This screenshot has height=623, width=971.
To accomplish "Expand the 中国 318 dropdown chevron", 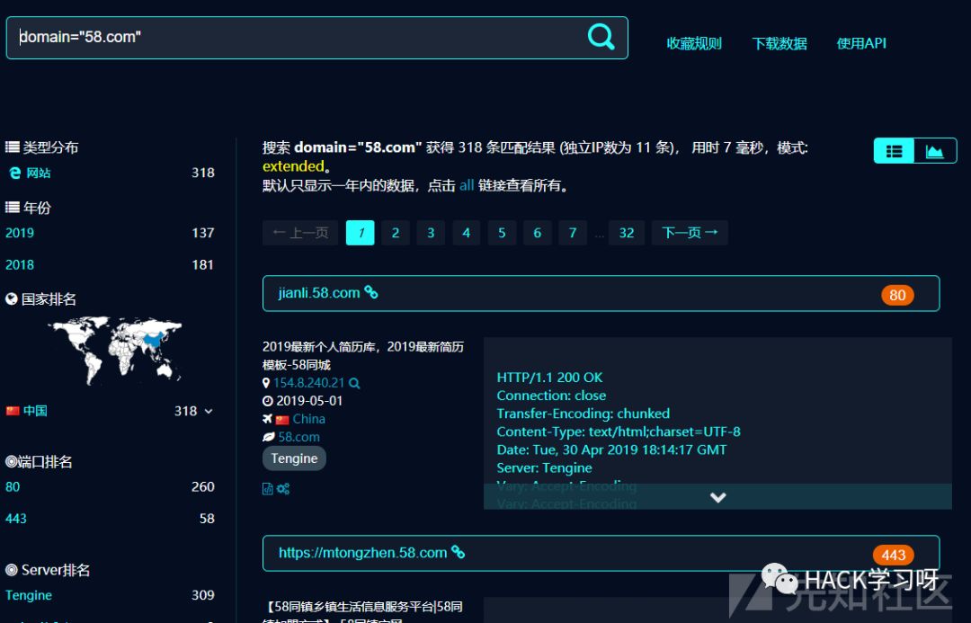I will (209, 411).
